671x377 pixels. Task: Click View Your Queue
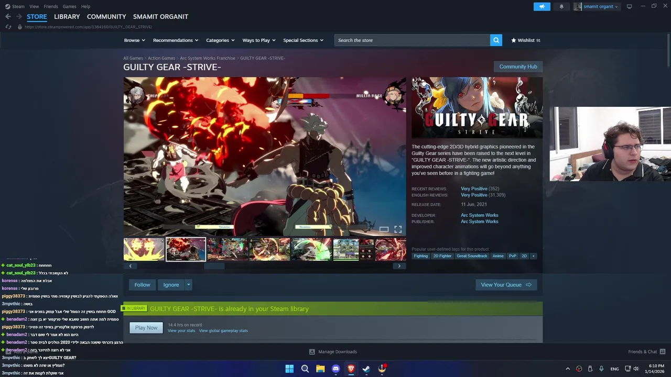click(x=506, y=285)
